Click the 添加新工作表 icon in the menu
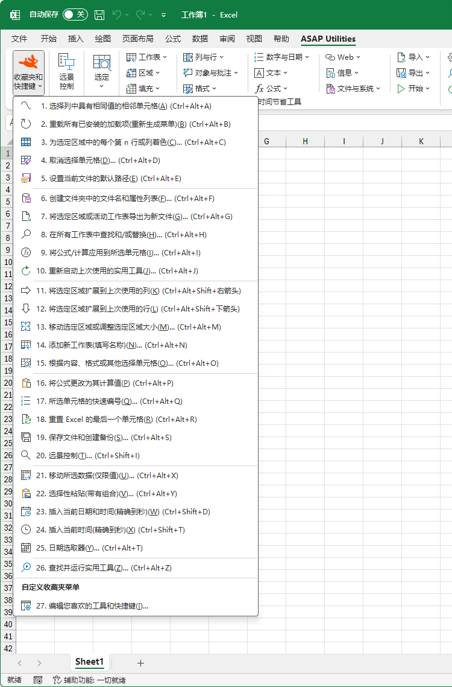This screenshot has width=452, height=687. pyautogui.click(x=27, y=345)
